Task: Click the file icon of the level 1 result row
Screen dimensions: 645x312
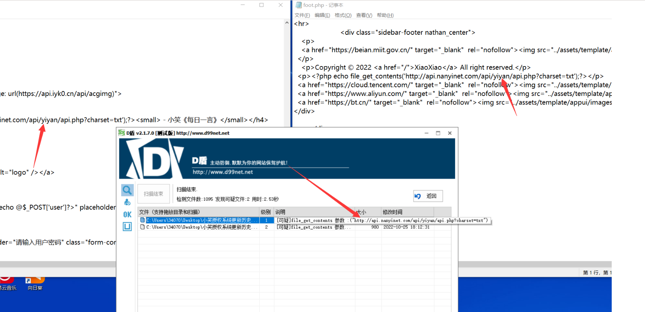Action: (142, 220)
